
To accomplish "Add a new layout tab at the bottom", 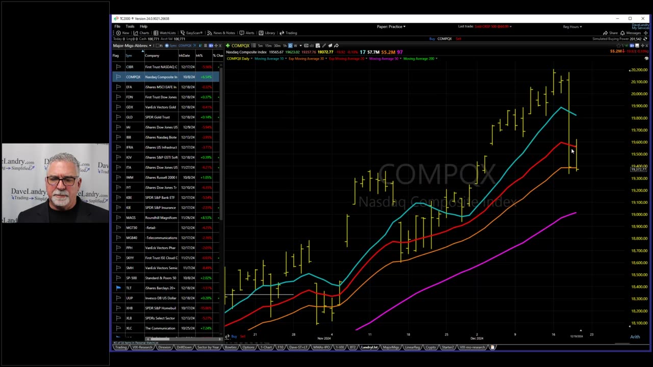I will click(x=492, y=347).
